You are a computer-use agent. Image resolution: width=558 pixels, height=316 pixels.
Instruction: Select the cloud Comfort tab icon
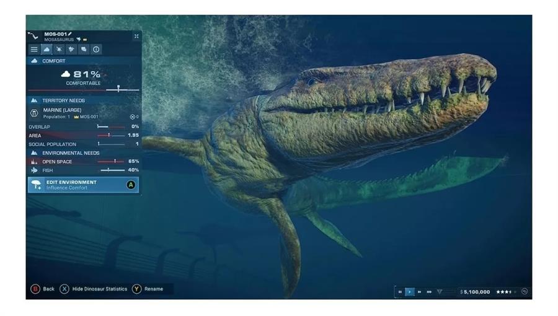46,50
